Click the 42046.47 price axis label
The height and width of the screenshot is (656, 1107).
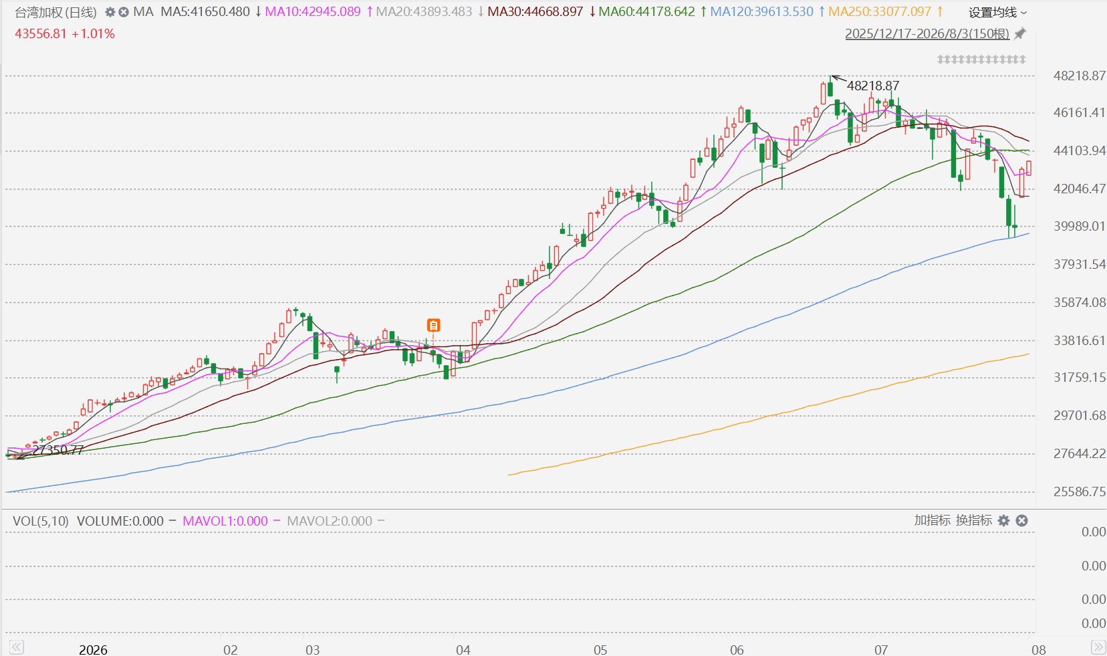coord(1080,189)
